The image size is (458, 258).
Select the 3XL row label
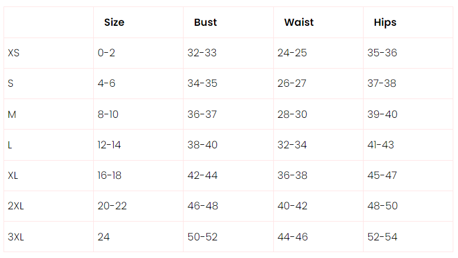click(17, 237)
